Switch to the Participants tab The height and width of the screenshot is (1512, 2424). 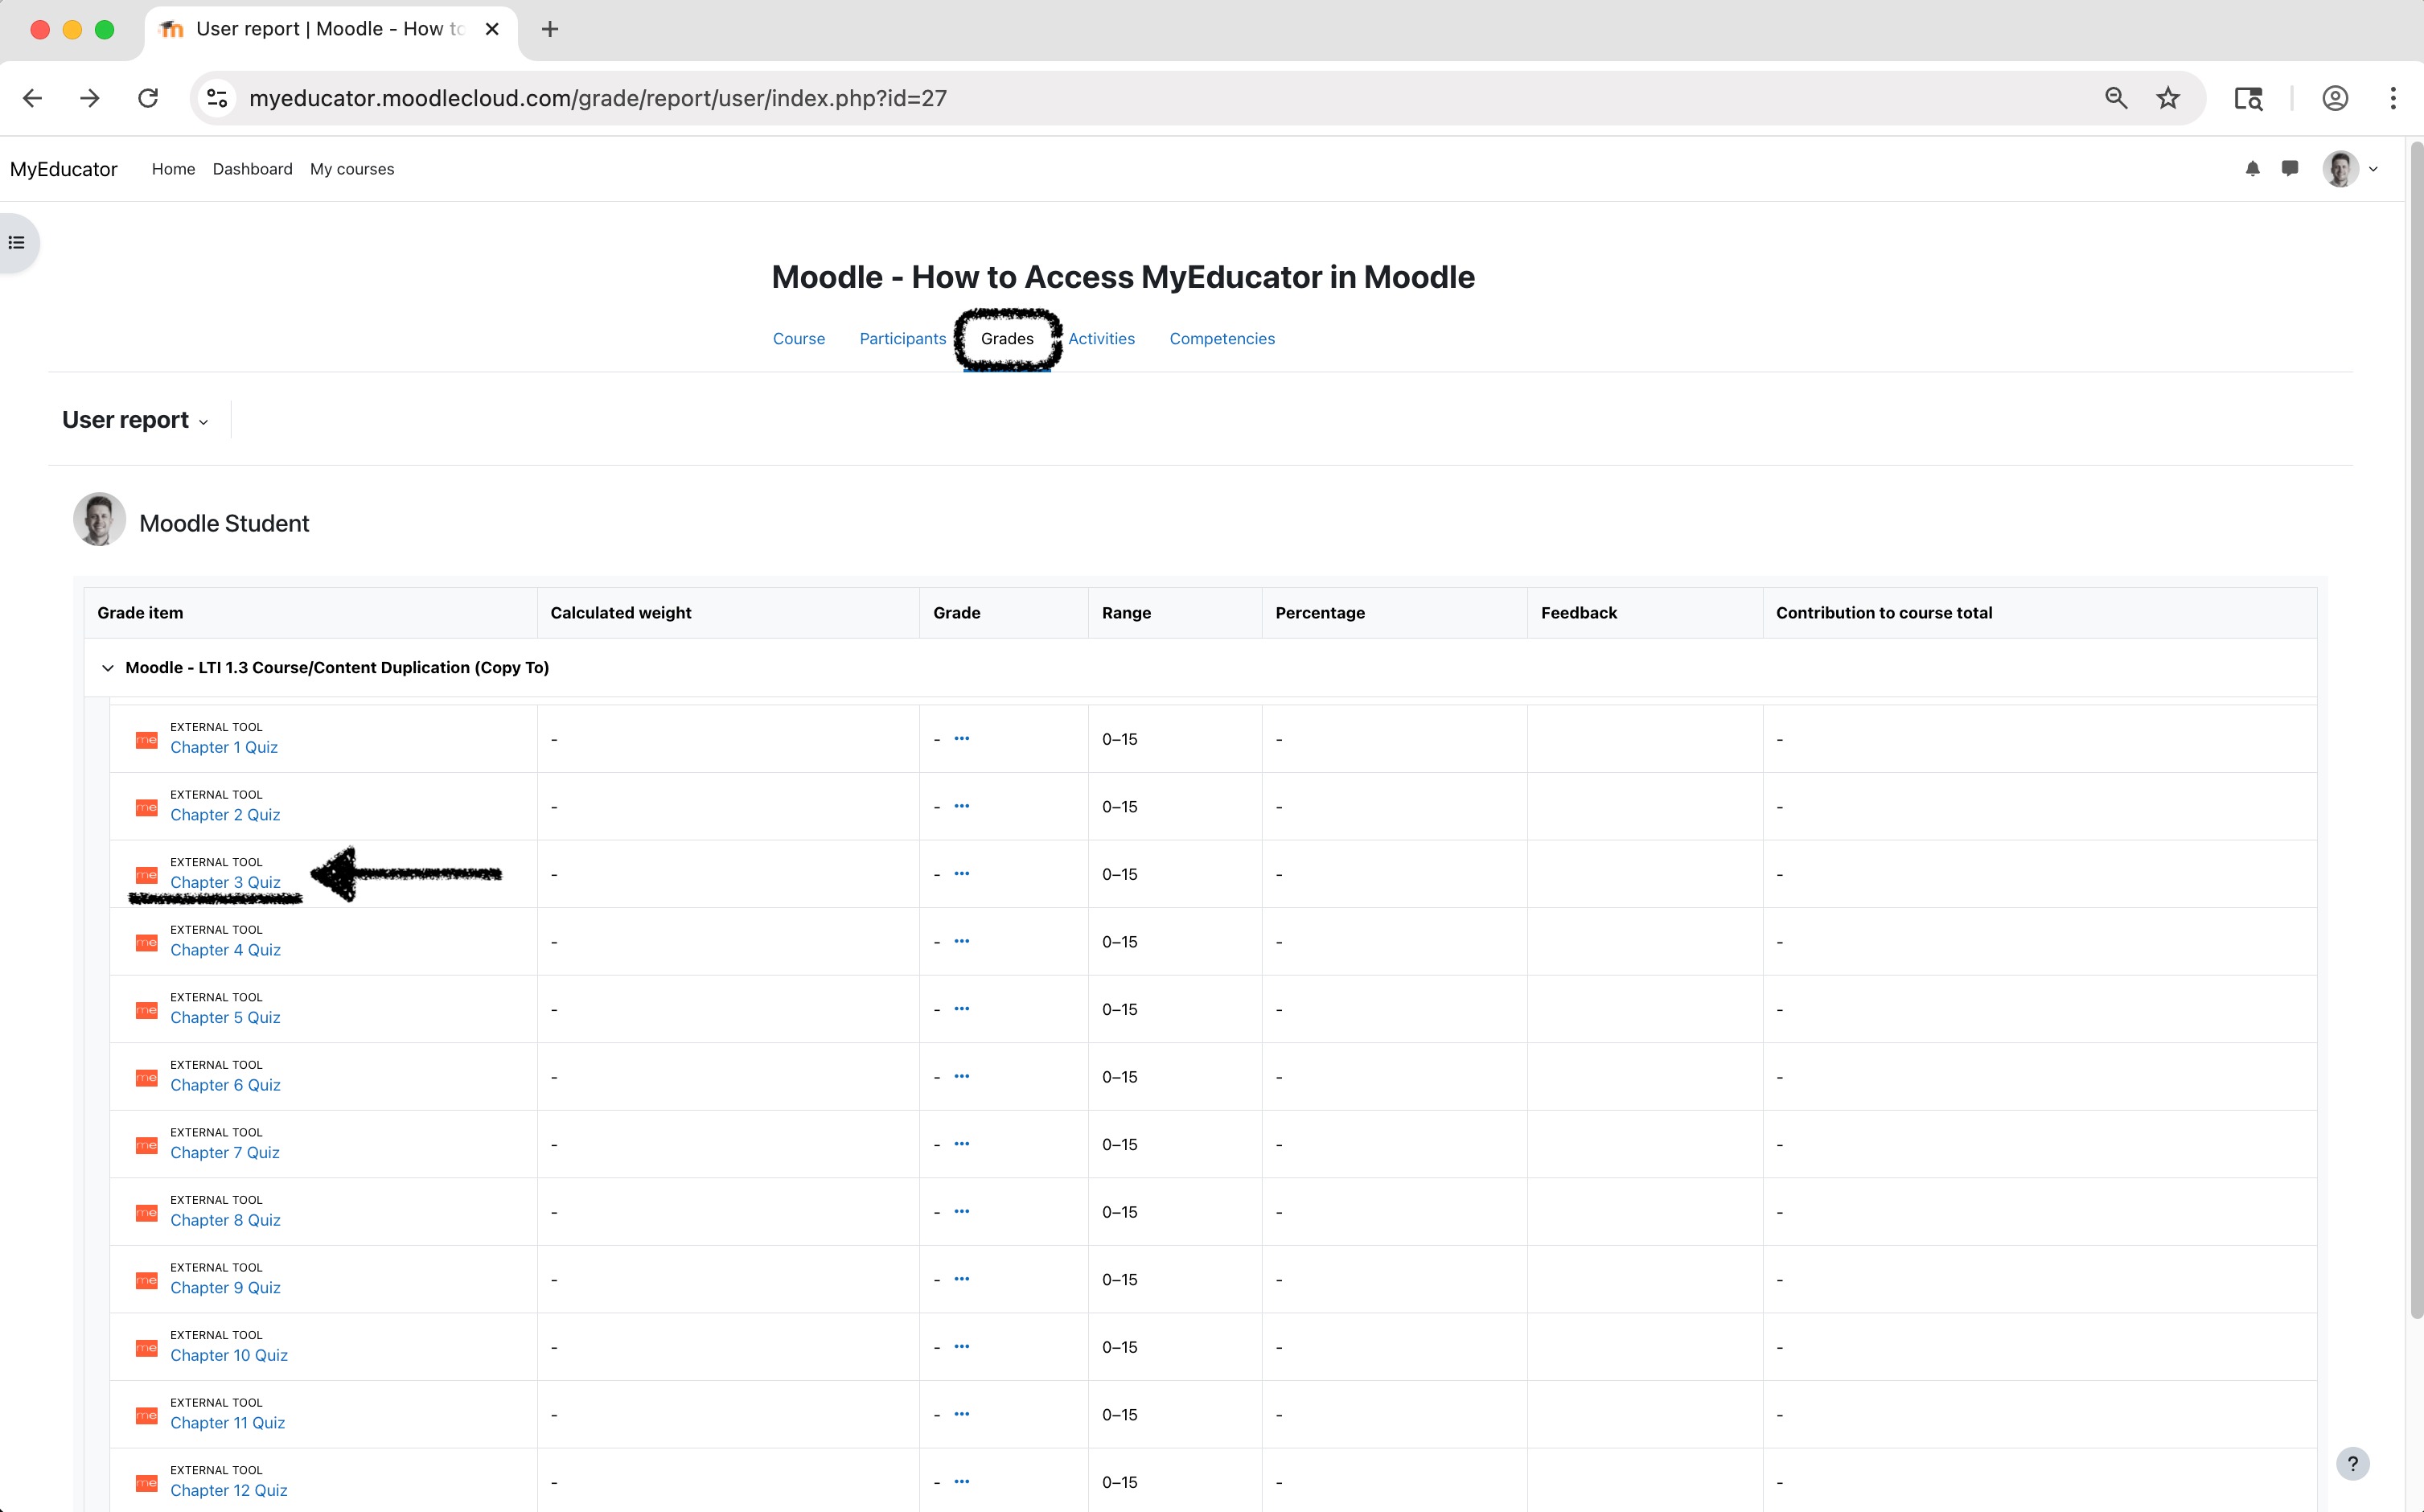902,339
